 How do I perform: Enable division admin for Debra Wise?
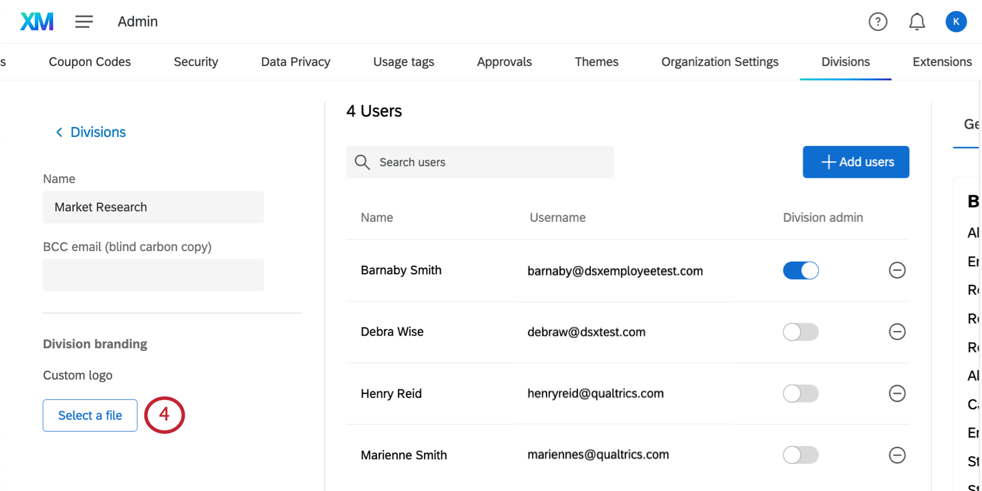point(801,332)
